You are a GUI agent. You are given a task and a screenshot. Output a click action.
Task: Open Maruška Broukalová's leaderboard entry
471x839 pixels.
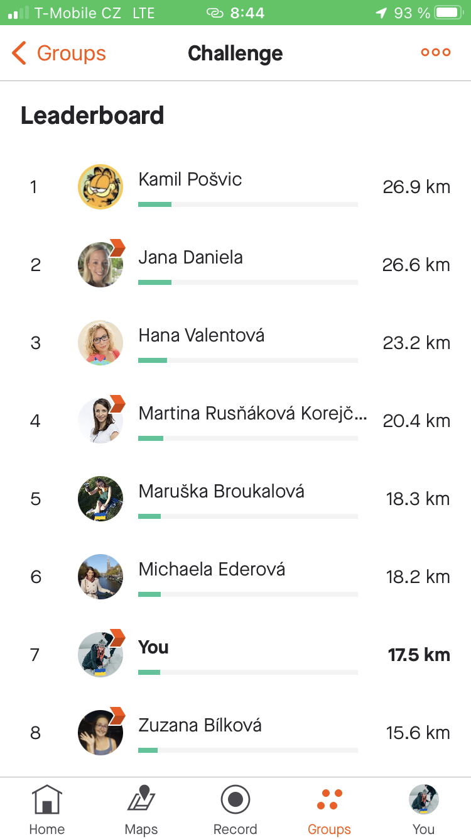pyautogui.click(x=222, y=491)
